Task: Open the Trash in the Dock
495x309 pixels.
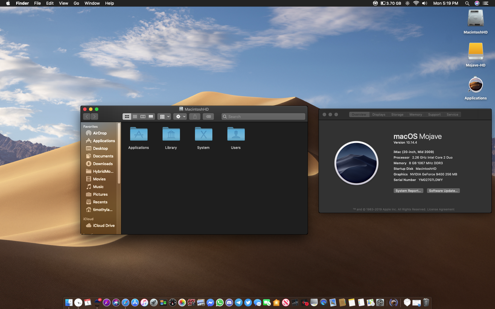Action: click(x=426, y=303)
